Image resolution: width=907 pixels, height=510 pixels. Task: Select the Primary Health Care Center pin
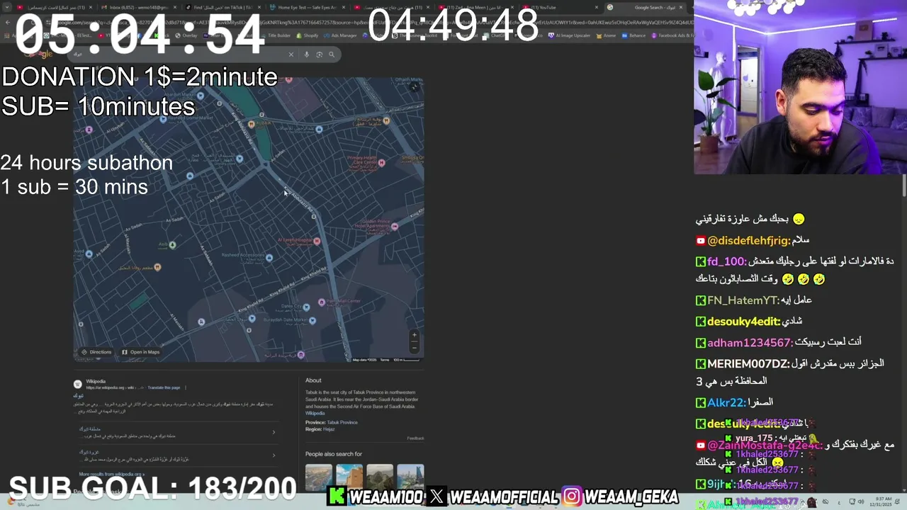coord(382,163)
